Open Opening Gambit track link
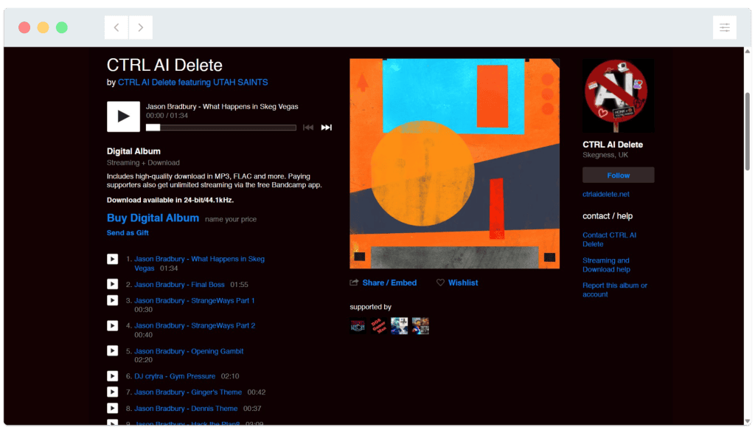The width and height of the screenshot is (755, 433). point(189,351)
